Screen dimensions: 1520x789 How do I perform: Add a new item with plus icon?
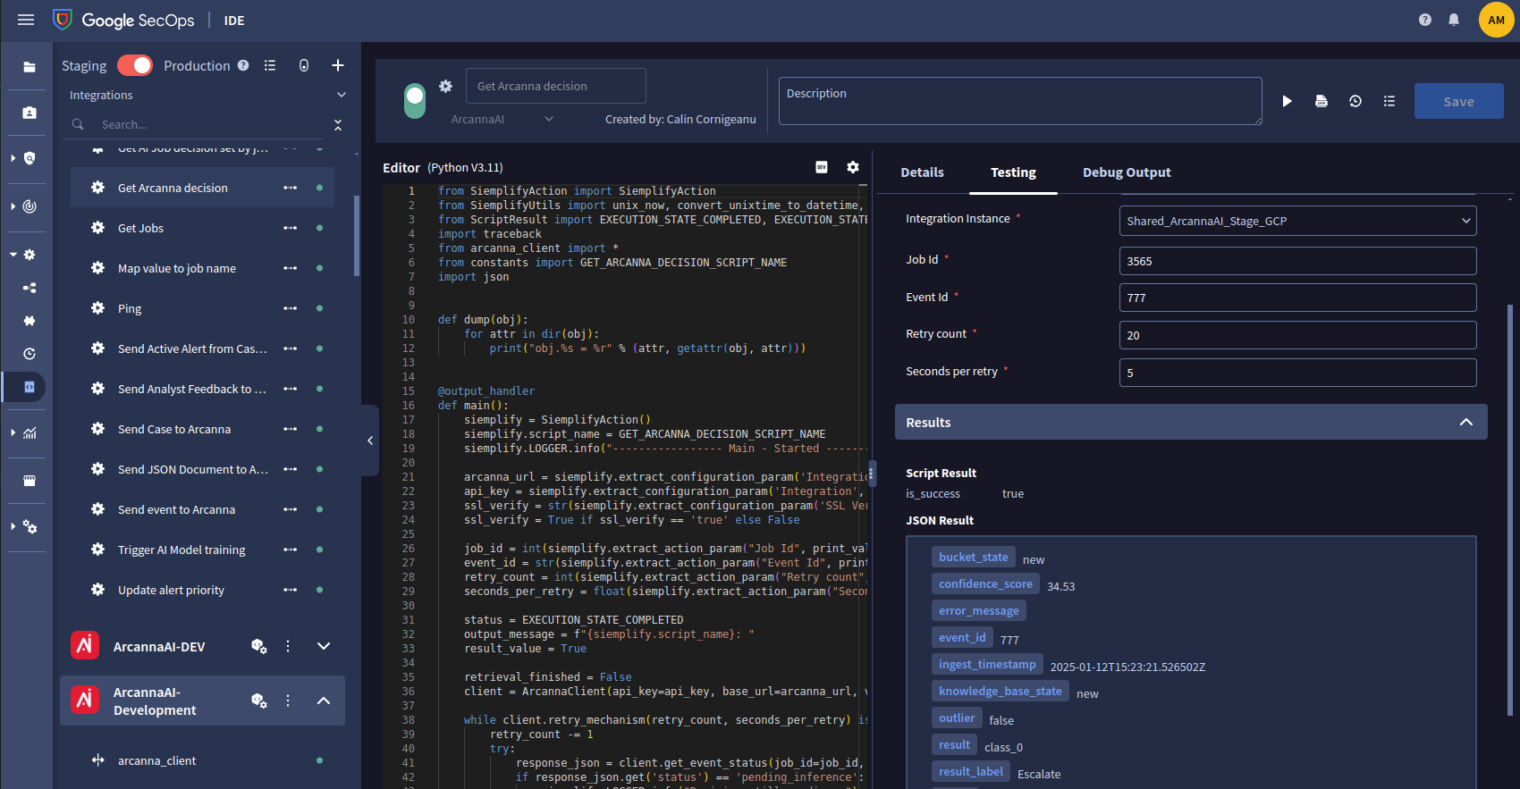[x=338, y=65]
